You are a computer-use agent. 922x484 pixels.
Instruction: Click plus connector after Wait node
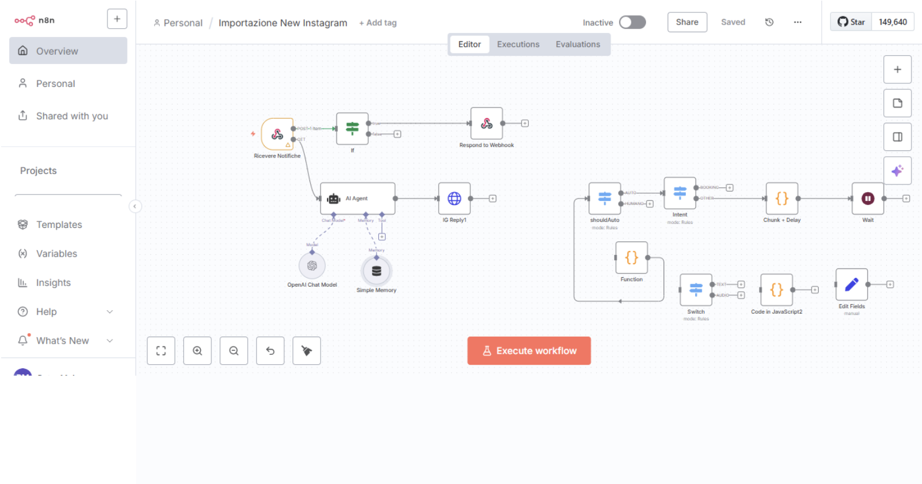tap(906, 199)
